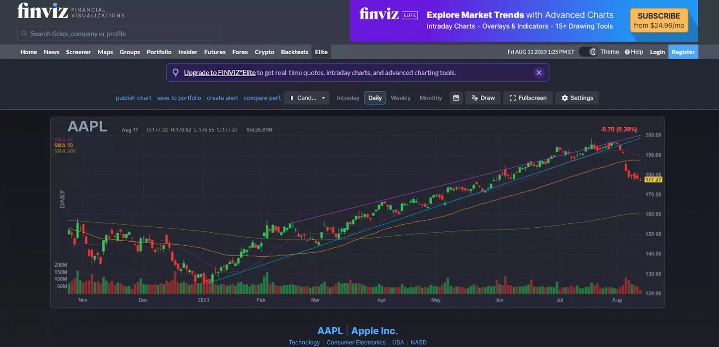Click the -0.70 (0.39%) change value
The height and width of the screenshot is (347, 719).
click(x=619, y=129)
